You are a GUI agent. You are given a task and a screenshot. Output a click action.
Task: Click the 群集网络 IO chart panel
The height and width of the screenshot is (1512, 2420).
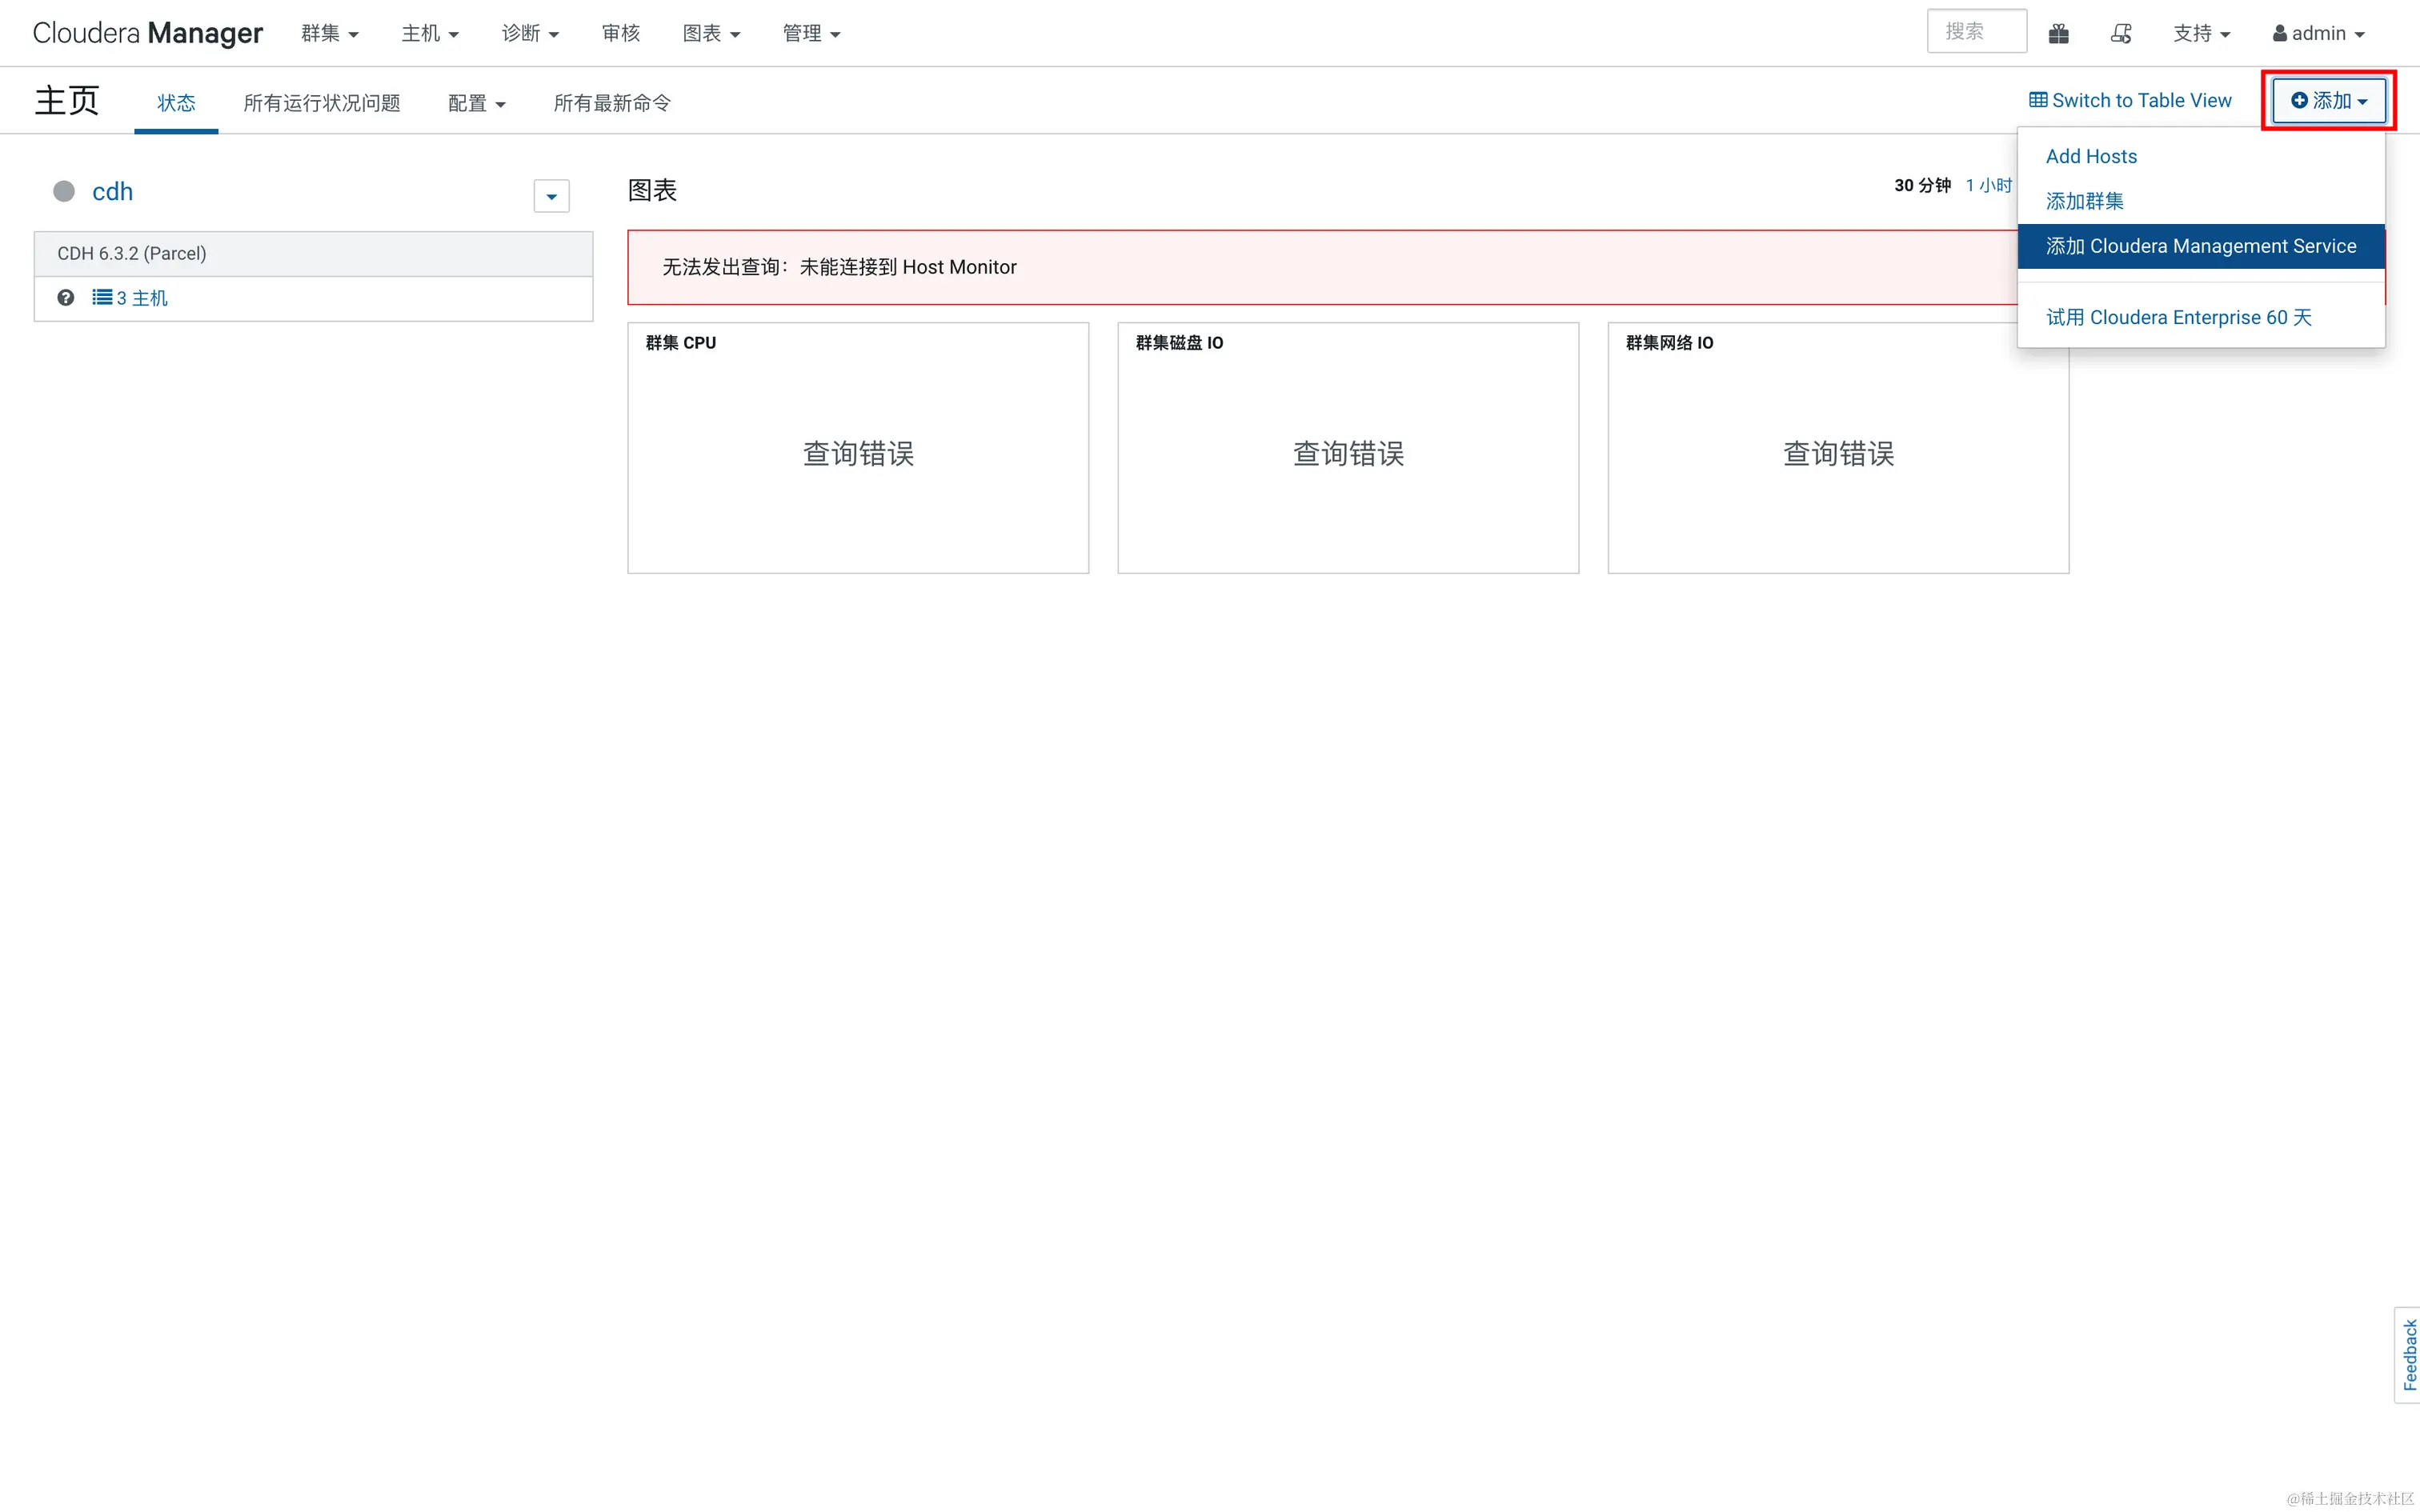[x=1838, y=448]
